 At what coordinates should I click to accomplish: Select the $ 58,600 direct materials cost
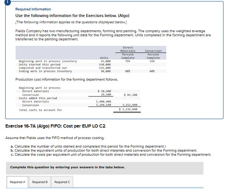coord(104,91)
